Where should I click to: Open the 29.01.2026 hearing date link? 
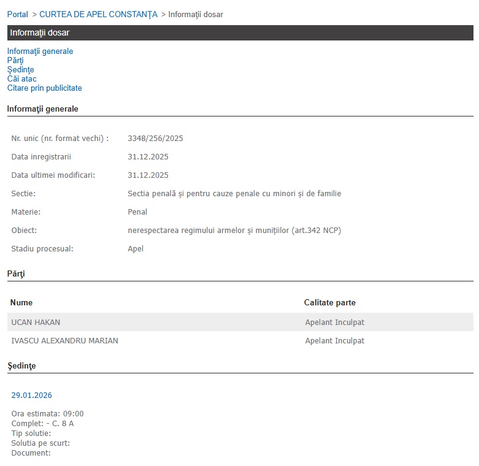[32, 395]
